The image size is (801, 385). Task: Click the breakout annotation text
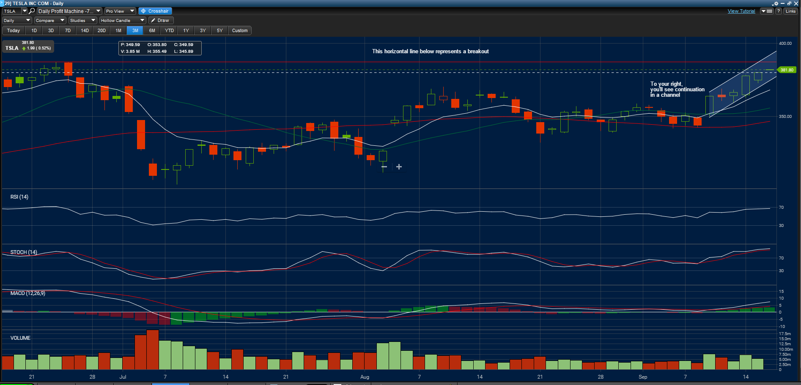[430, 51]
